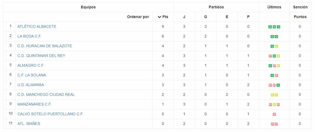Click the red P badge in C.F. La Solana row
The width and height of the screenshot is (315, 132).
point(276,76)
